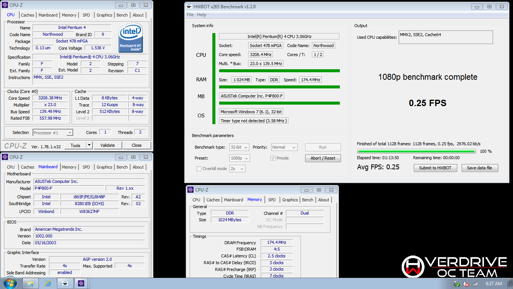This screenshot has height=289, width=513.
Task: Click the Save data file button
Action: click(479, 168)
